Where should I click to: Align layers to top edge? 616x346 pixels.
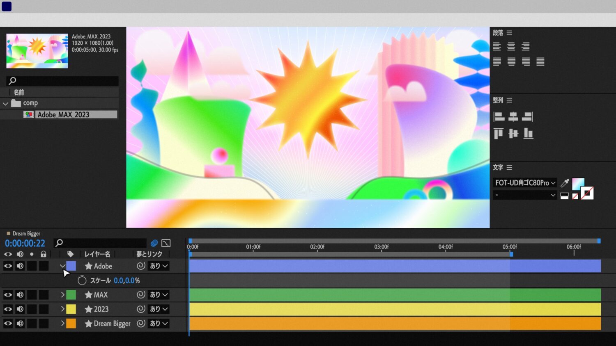[x=499, y=134]
